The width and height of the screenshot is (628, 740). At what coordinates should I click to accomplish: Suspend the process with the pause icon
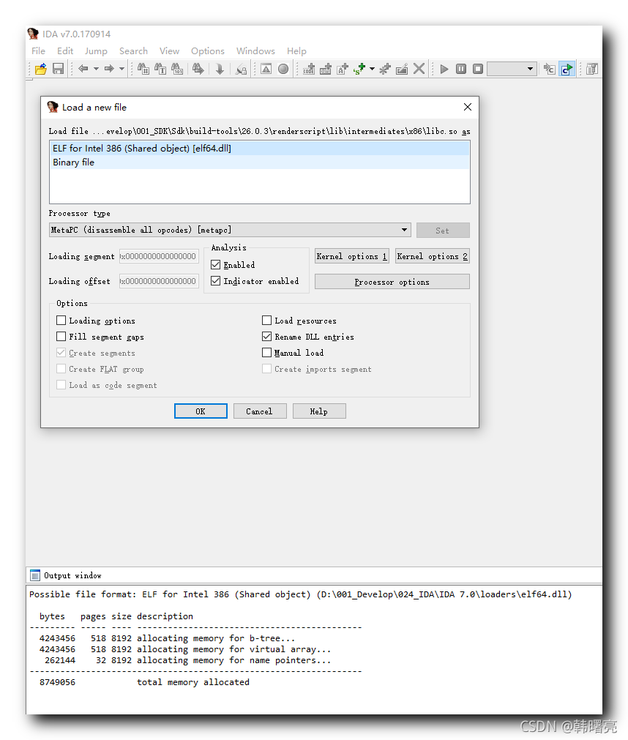pos(460,68)
